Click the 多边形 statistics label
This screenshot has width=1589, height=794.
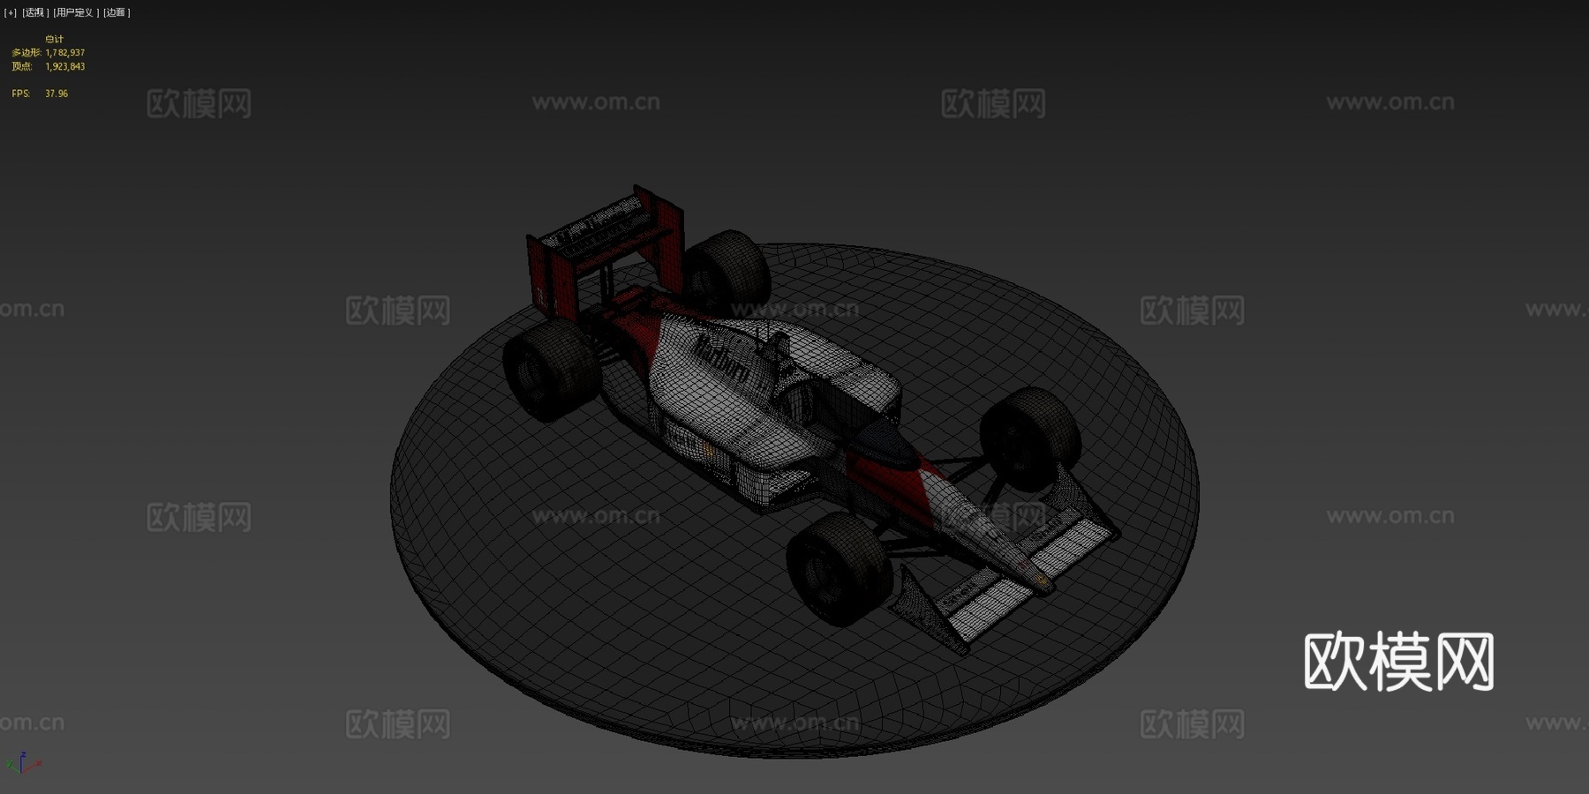tap(26, 53)
